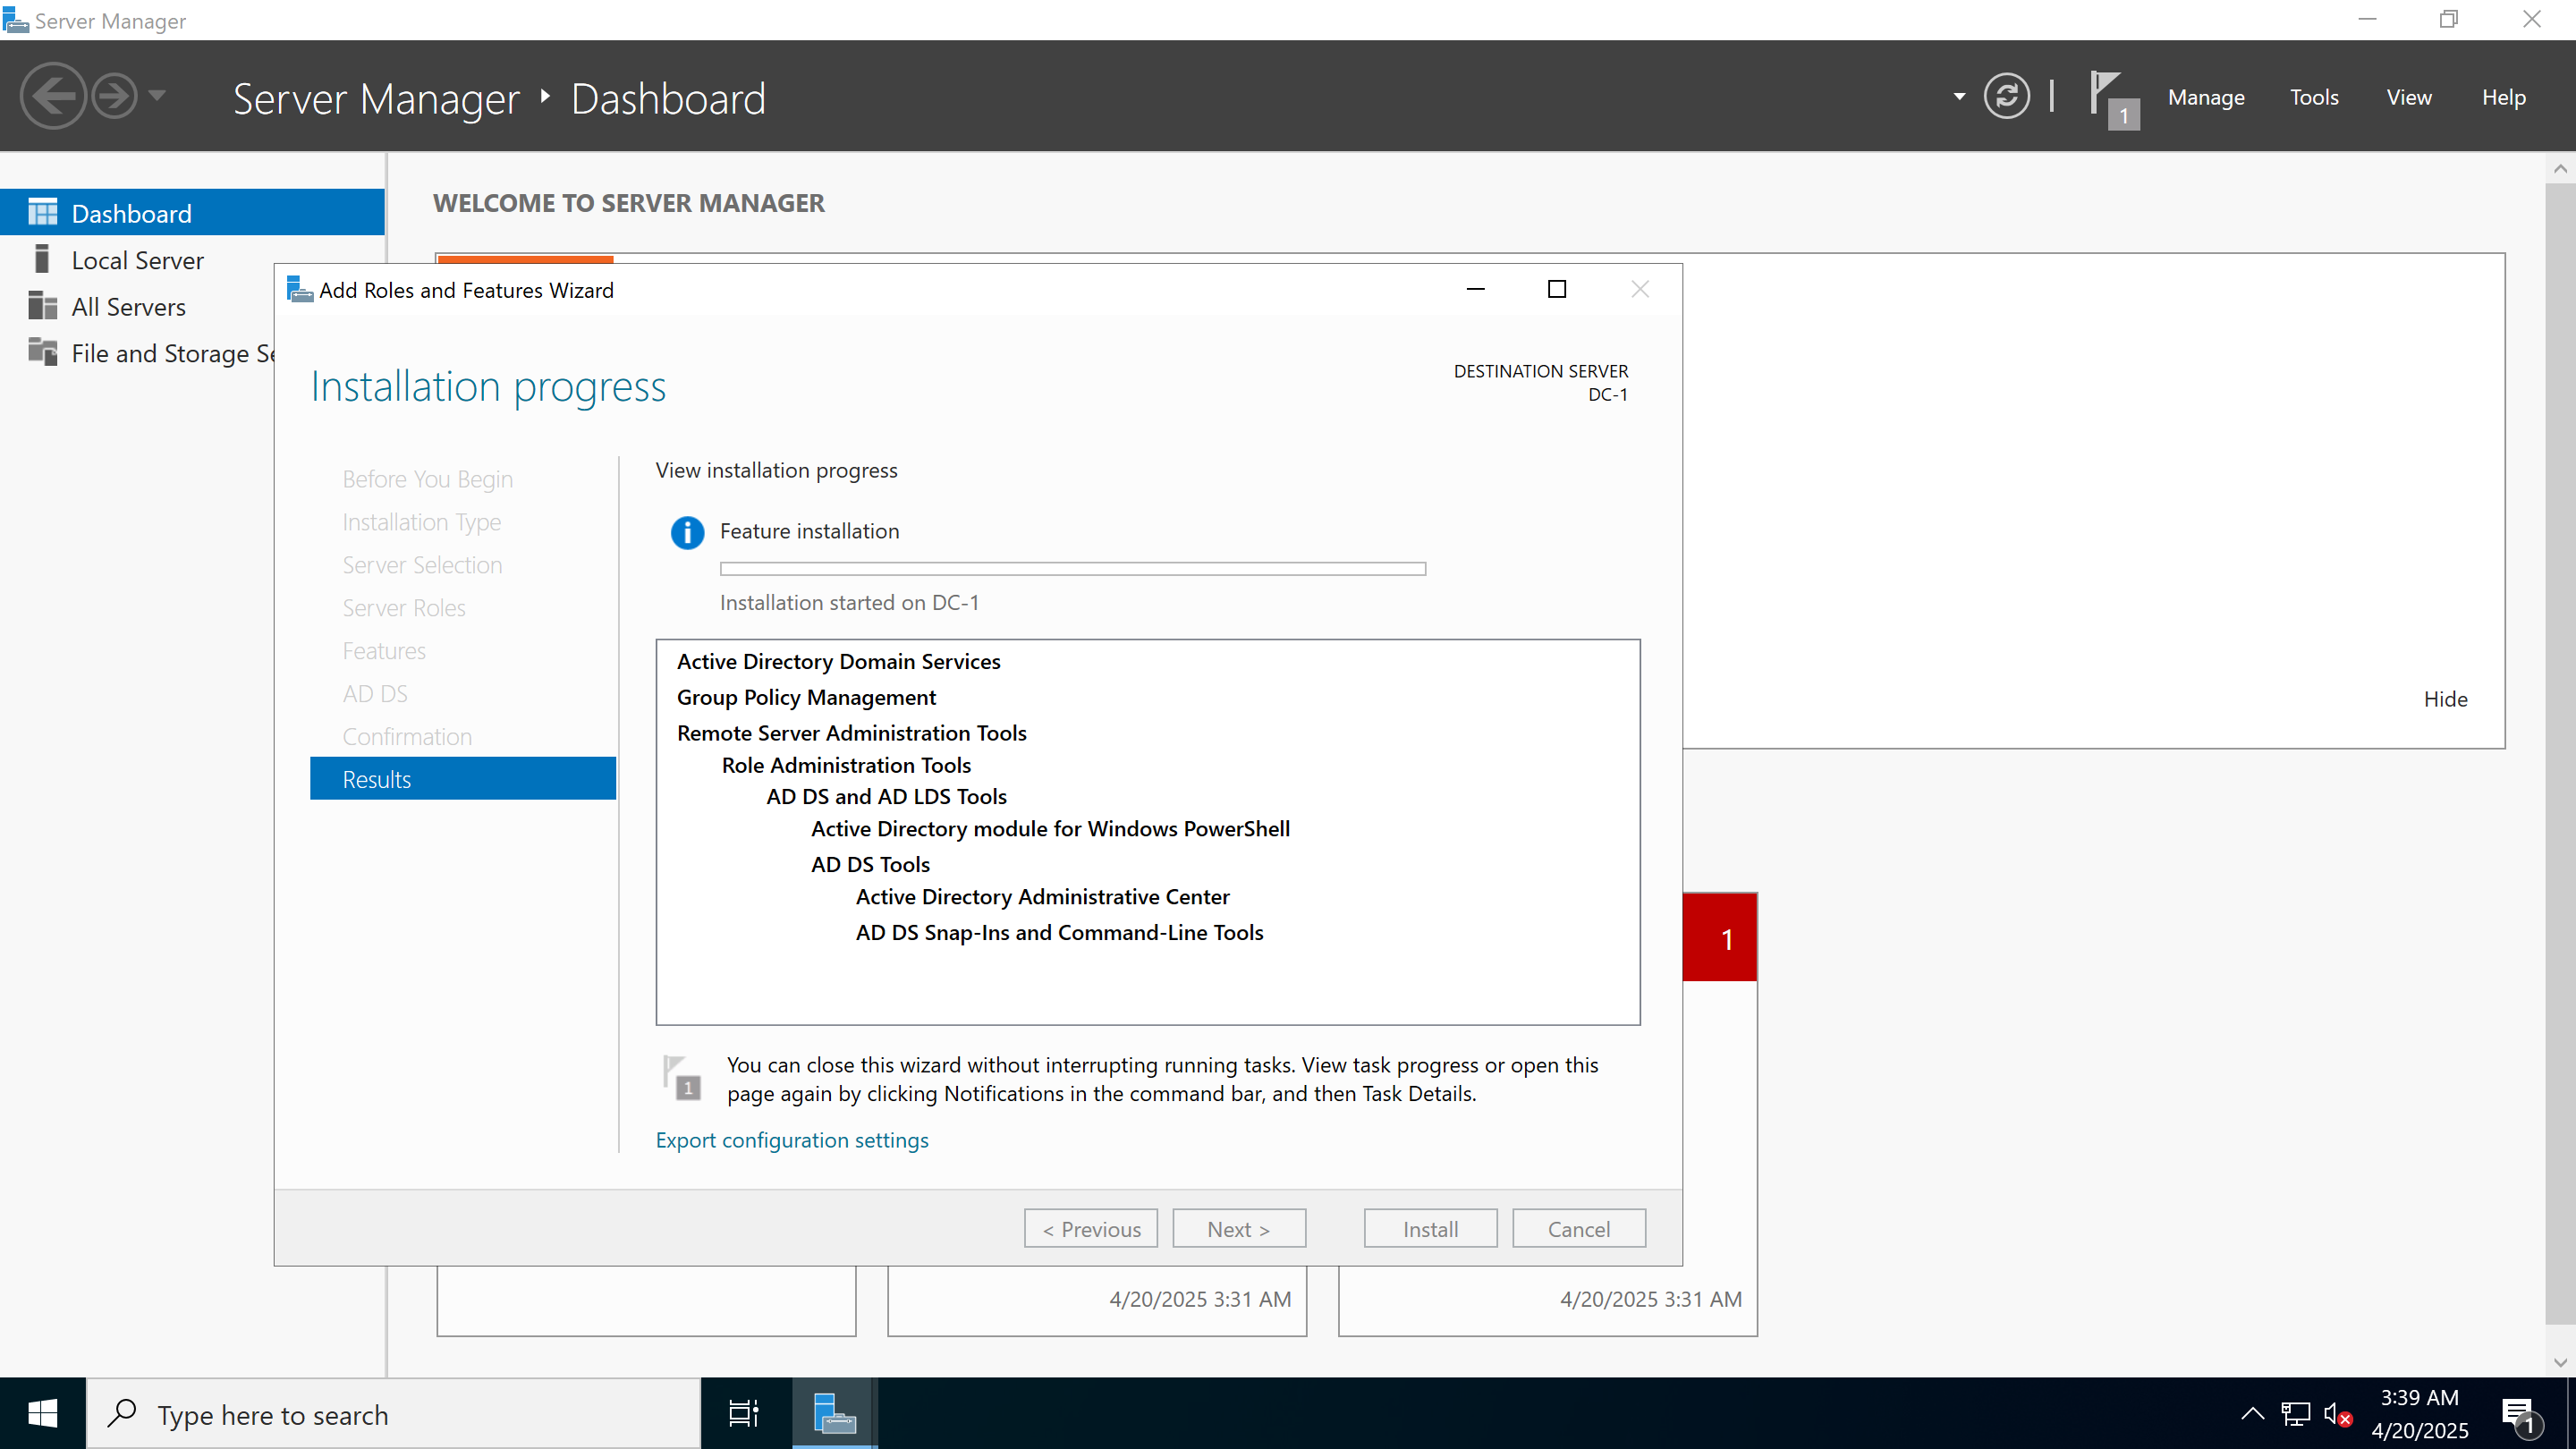Select Active Directory Domain Services list entry
Viewport: 2576px width, 1449px height.
(x=838, y=661)
